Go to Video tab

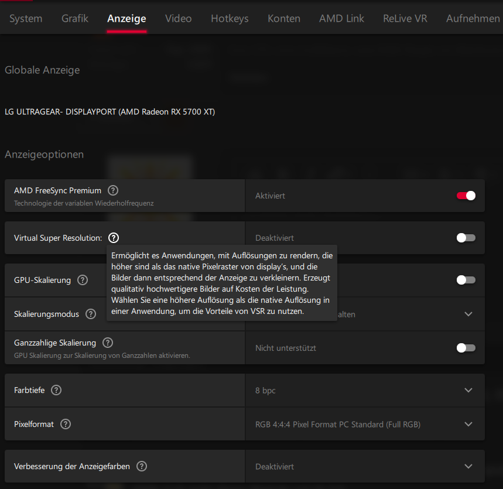179,19
